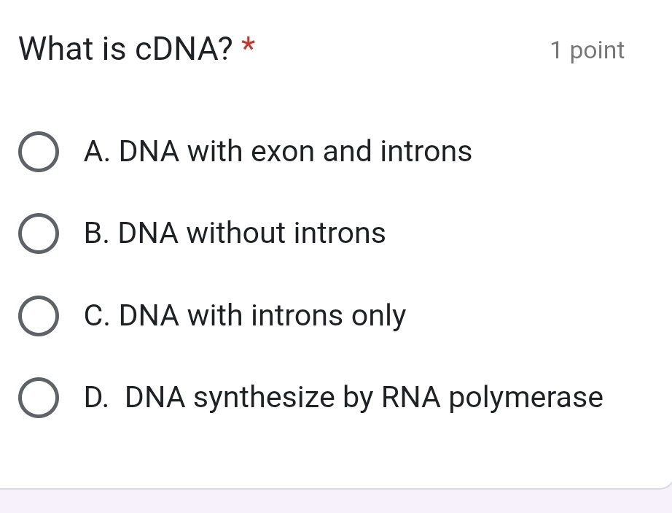The image size is (672, 513).
Task: Click the "B. DNA without introns" answer text
Action: pos(235,234)
